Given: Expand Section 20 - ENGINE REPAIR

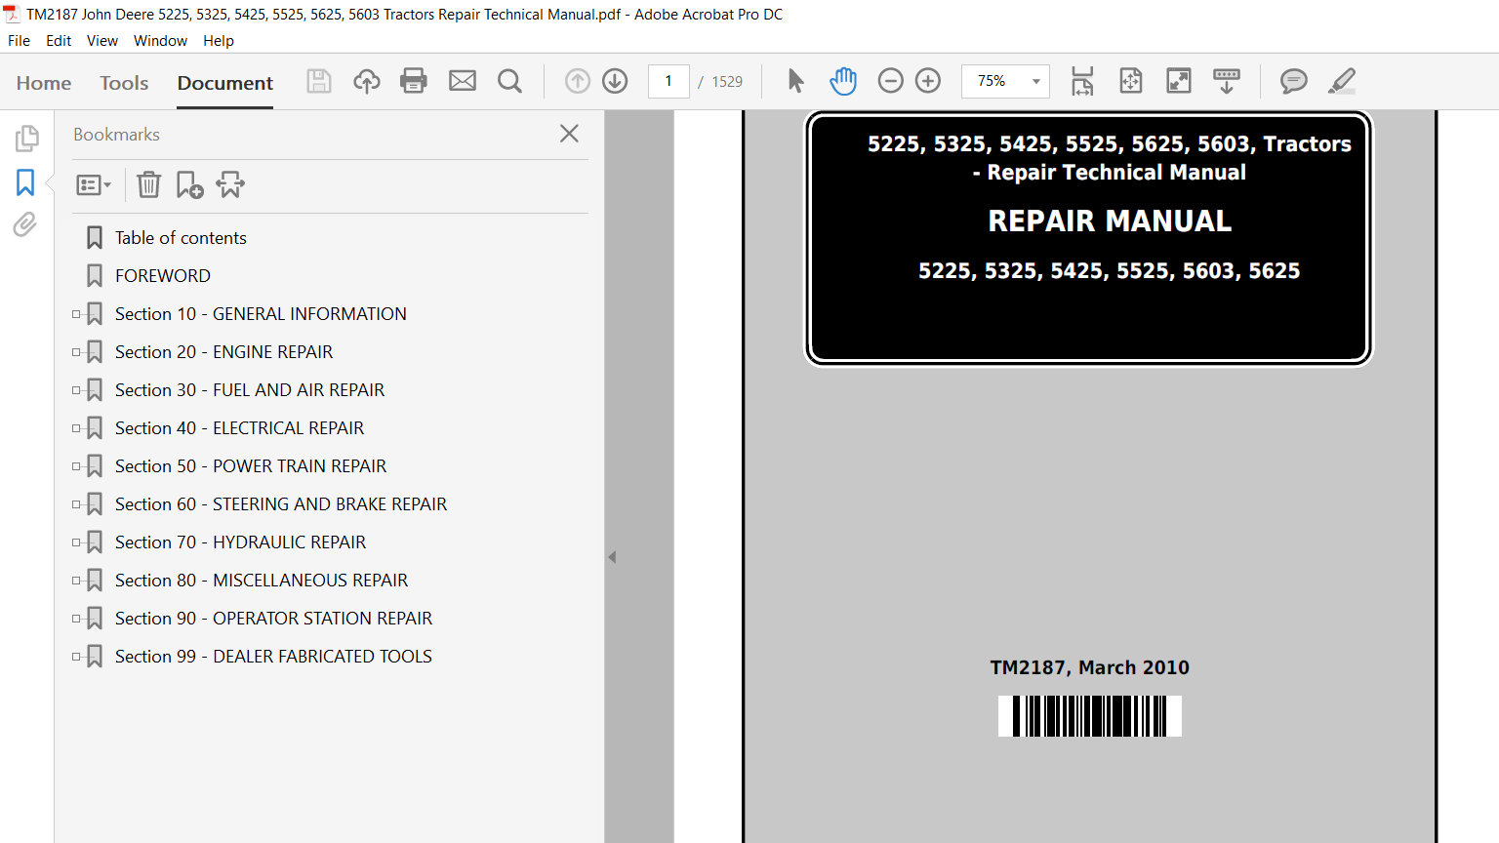Looking at the screenshot, I should pyautogui.click(x=76, y=352).
